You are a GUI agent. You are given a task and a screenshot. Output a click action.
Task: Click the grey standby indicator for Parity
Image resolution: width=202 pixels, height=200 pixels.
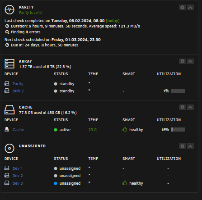[56, 84]
